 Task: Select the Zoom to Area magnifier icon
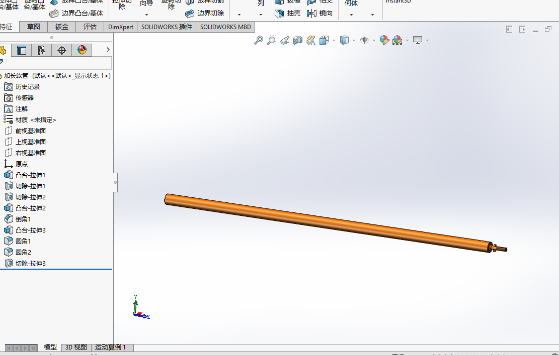click(271, 40)
